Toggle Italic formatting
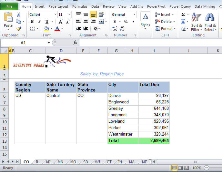This screenshot has width=222, height=172. (39, 22)
